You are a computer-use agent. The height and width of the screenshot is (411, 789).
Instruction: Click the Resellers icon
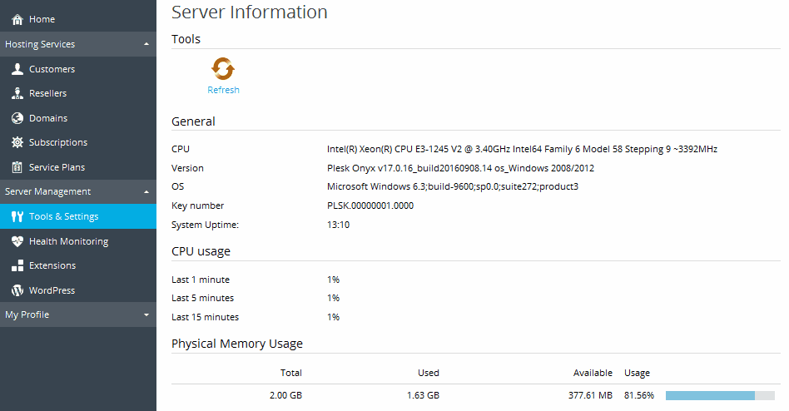click(17, 93)
